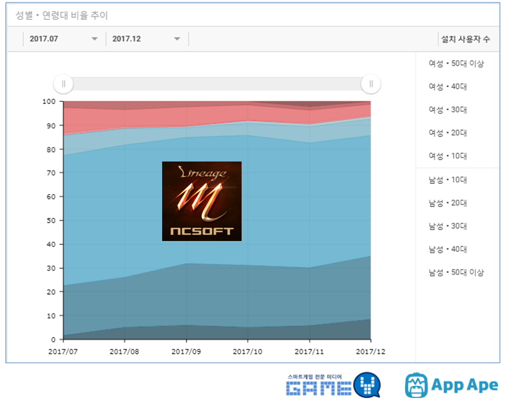Click the 2017/08 x-axis label

pyautogui.click(x=124, y=352)
